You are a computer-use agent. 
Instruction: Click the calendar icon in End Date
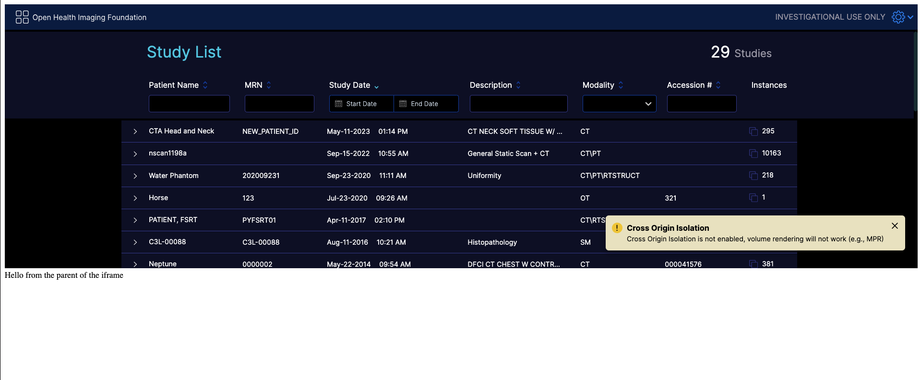(x=403, y=104)
